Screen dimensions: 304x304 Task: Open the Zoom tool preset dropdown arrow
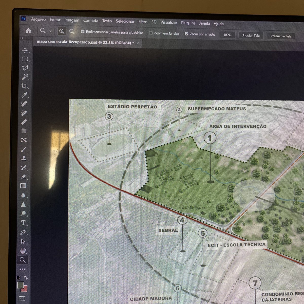[50, 31]
